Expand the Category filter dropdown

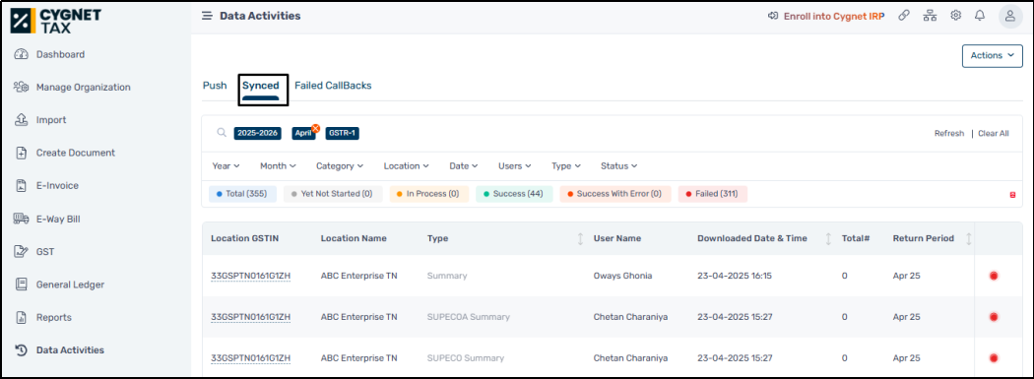(340, 166)
